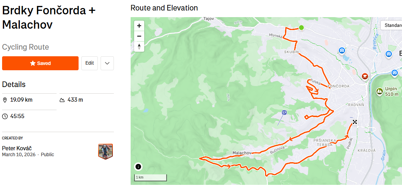402x188 pixels.
Task: Zoom out on the route map
Action: point(139,36)
